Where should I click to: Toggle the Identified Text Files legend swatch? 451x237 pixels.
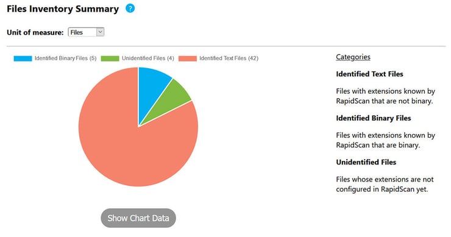tap(188, 58)
